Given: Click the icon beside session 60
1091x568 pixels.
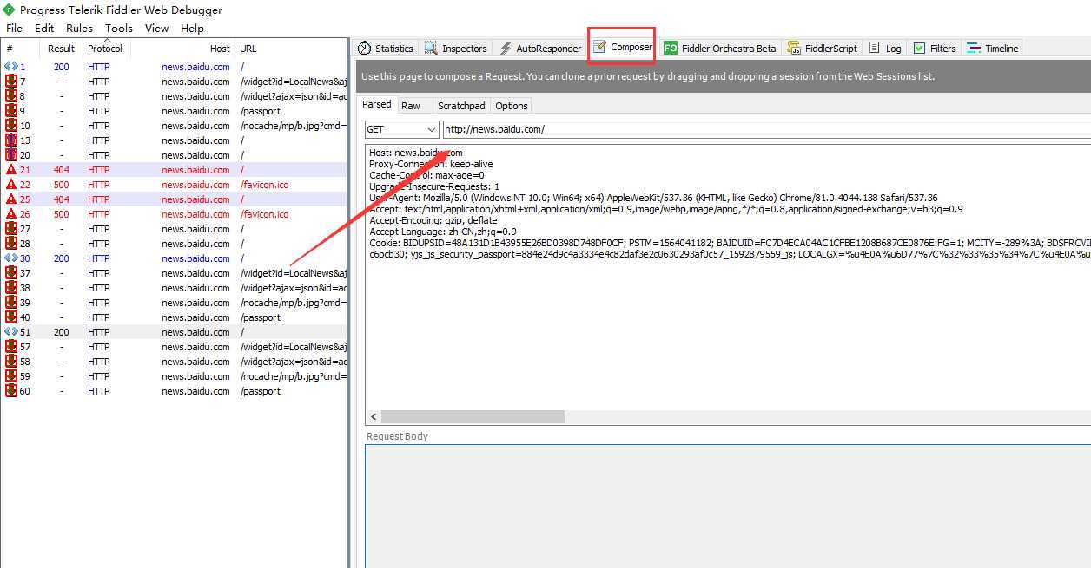Looking at the screenshot, I should (x=11, y=391).
